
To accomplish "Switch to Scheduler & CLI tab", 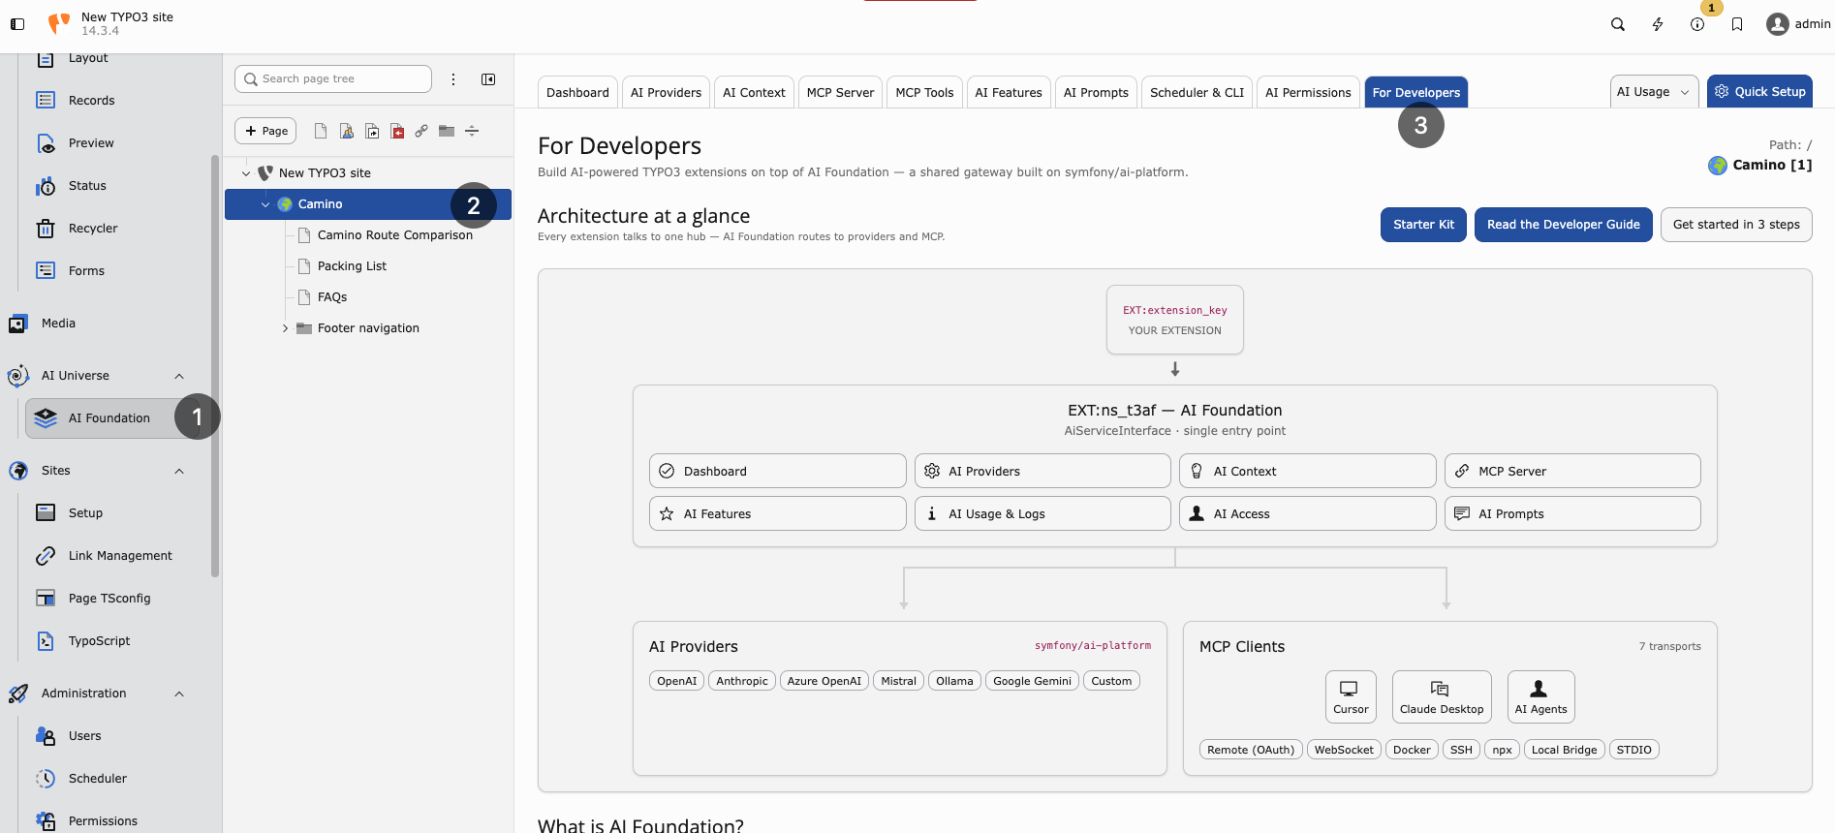I will pos(1197,92).
